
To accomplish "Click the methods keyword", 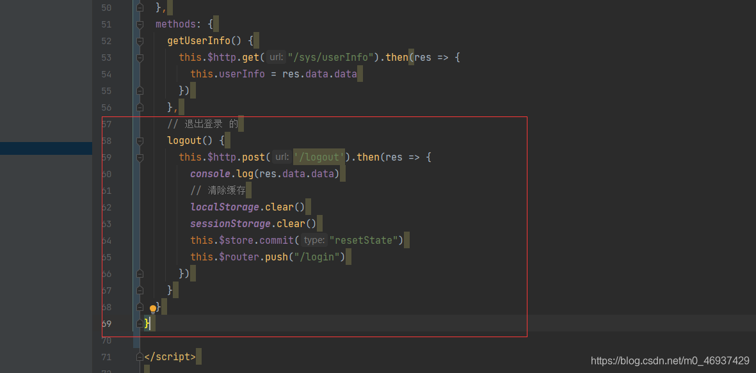I will [175, 24].
